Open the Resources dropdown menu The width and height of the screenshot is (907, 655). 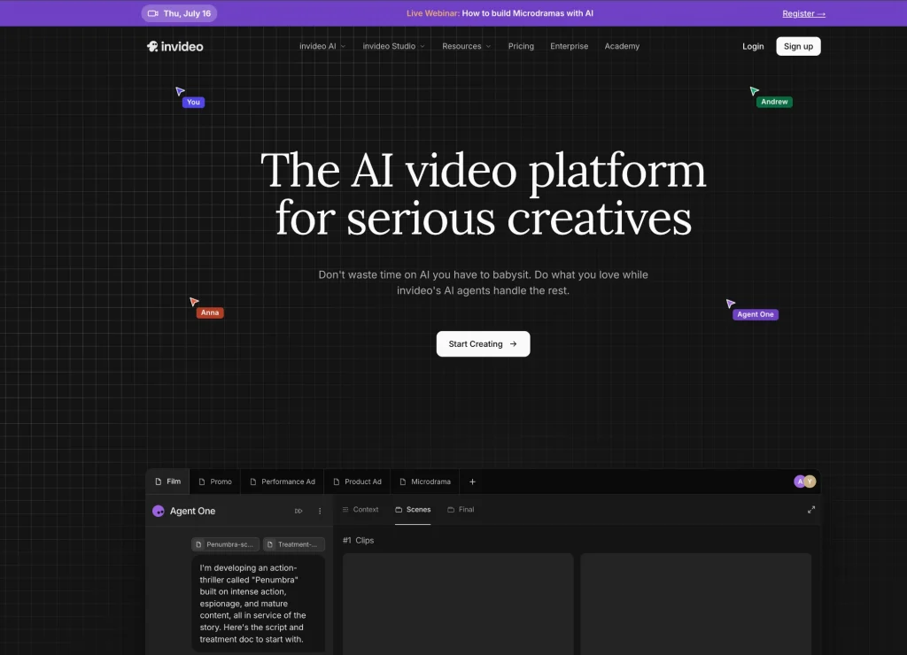point(466,46)
